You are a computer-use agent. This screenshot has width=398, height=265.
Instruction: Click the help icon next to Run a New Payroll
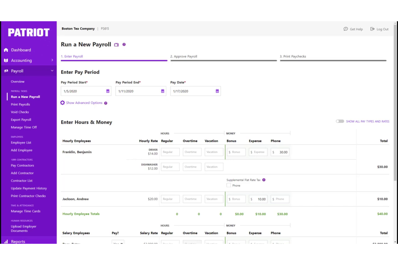124,45
